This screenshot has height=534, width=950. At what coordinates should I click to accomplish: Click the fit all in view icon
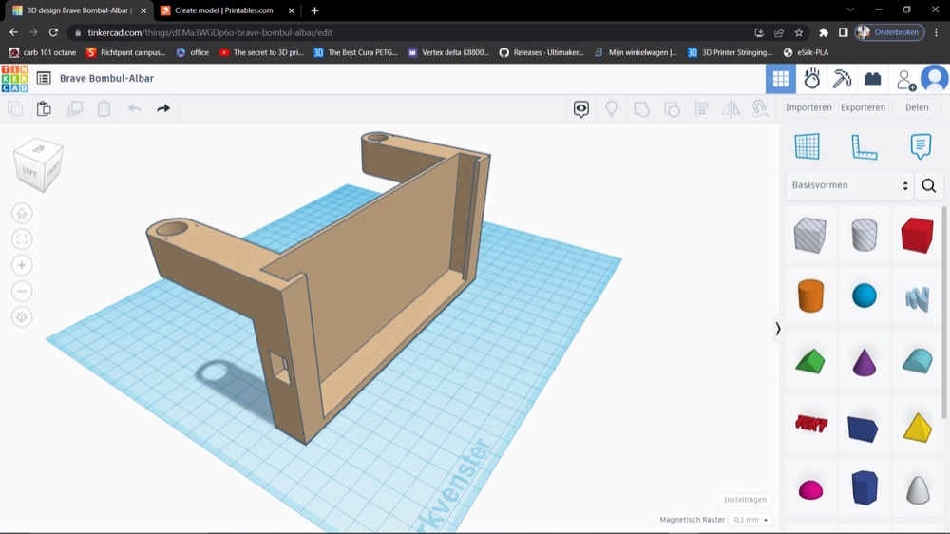tap(22, 239)
